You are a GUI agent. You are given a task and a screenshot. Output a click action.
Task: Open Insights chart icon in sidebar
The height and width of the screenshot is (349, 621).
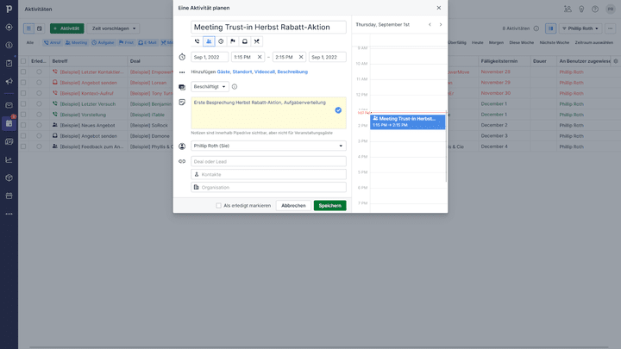(9, 160)
